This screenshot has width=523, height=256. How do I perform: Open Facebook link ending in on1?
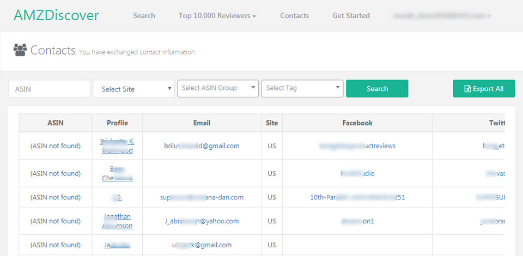(x=357, y=221)
